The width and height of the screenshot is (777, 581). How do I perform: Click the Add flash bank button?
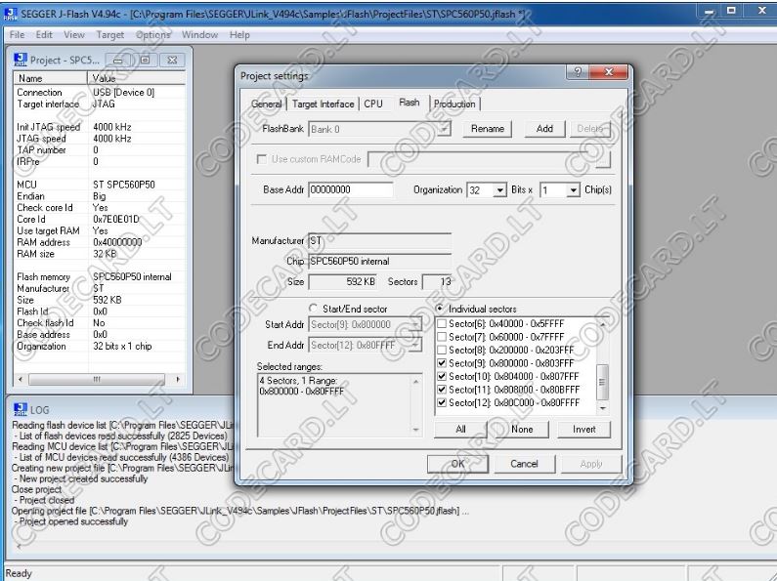pyautogui.click(x=544, y=129)
